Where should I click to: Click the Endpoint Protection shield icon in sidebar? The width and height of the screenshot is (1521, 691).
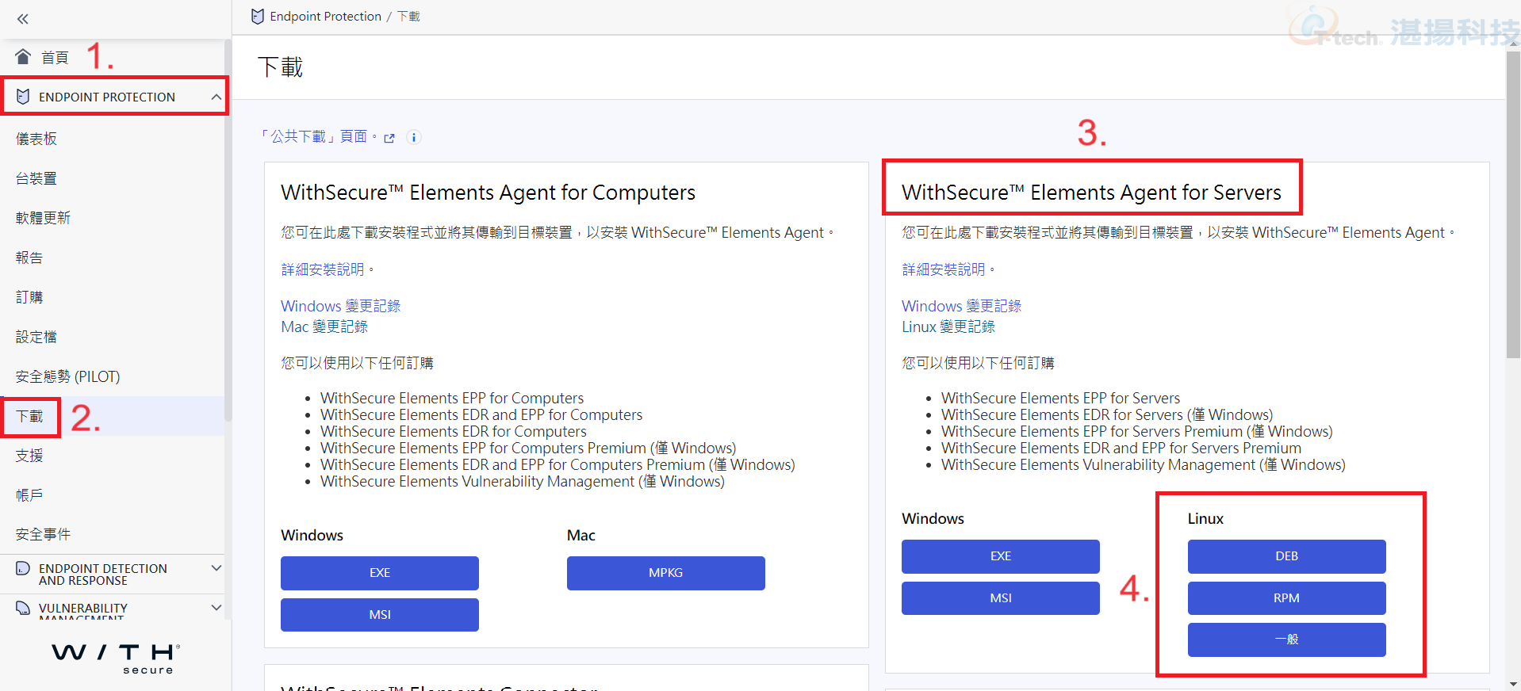coord(23,97)
